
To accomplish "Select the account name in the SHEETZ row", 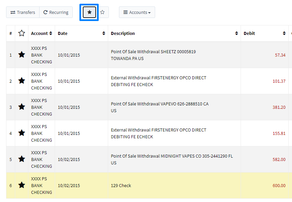I will [42, 55].
